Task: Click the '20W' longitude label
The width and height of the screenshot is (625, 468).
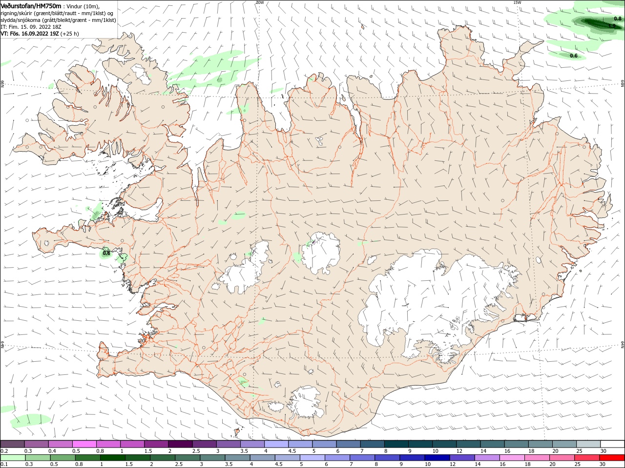Action: (260, 2)
